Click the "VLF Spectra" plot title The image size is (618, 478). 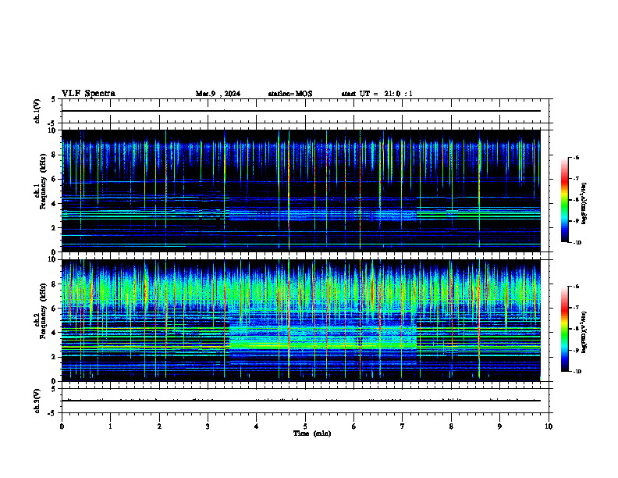click(88, 94)
